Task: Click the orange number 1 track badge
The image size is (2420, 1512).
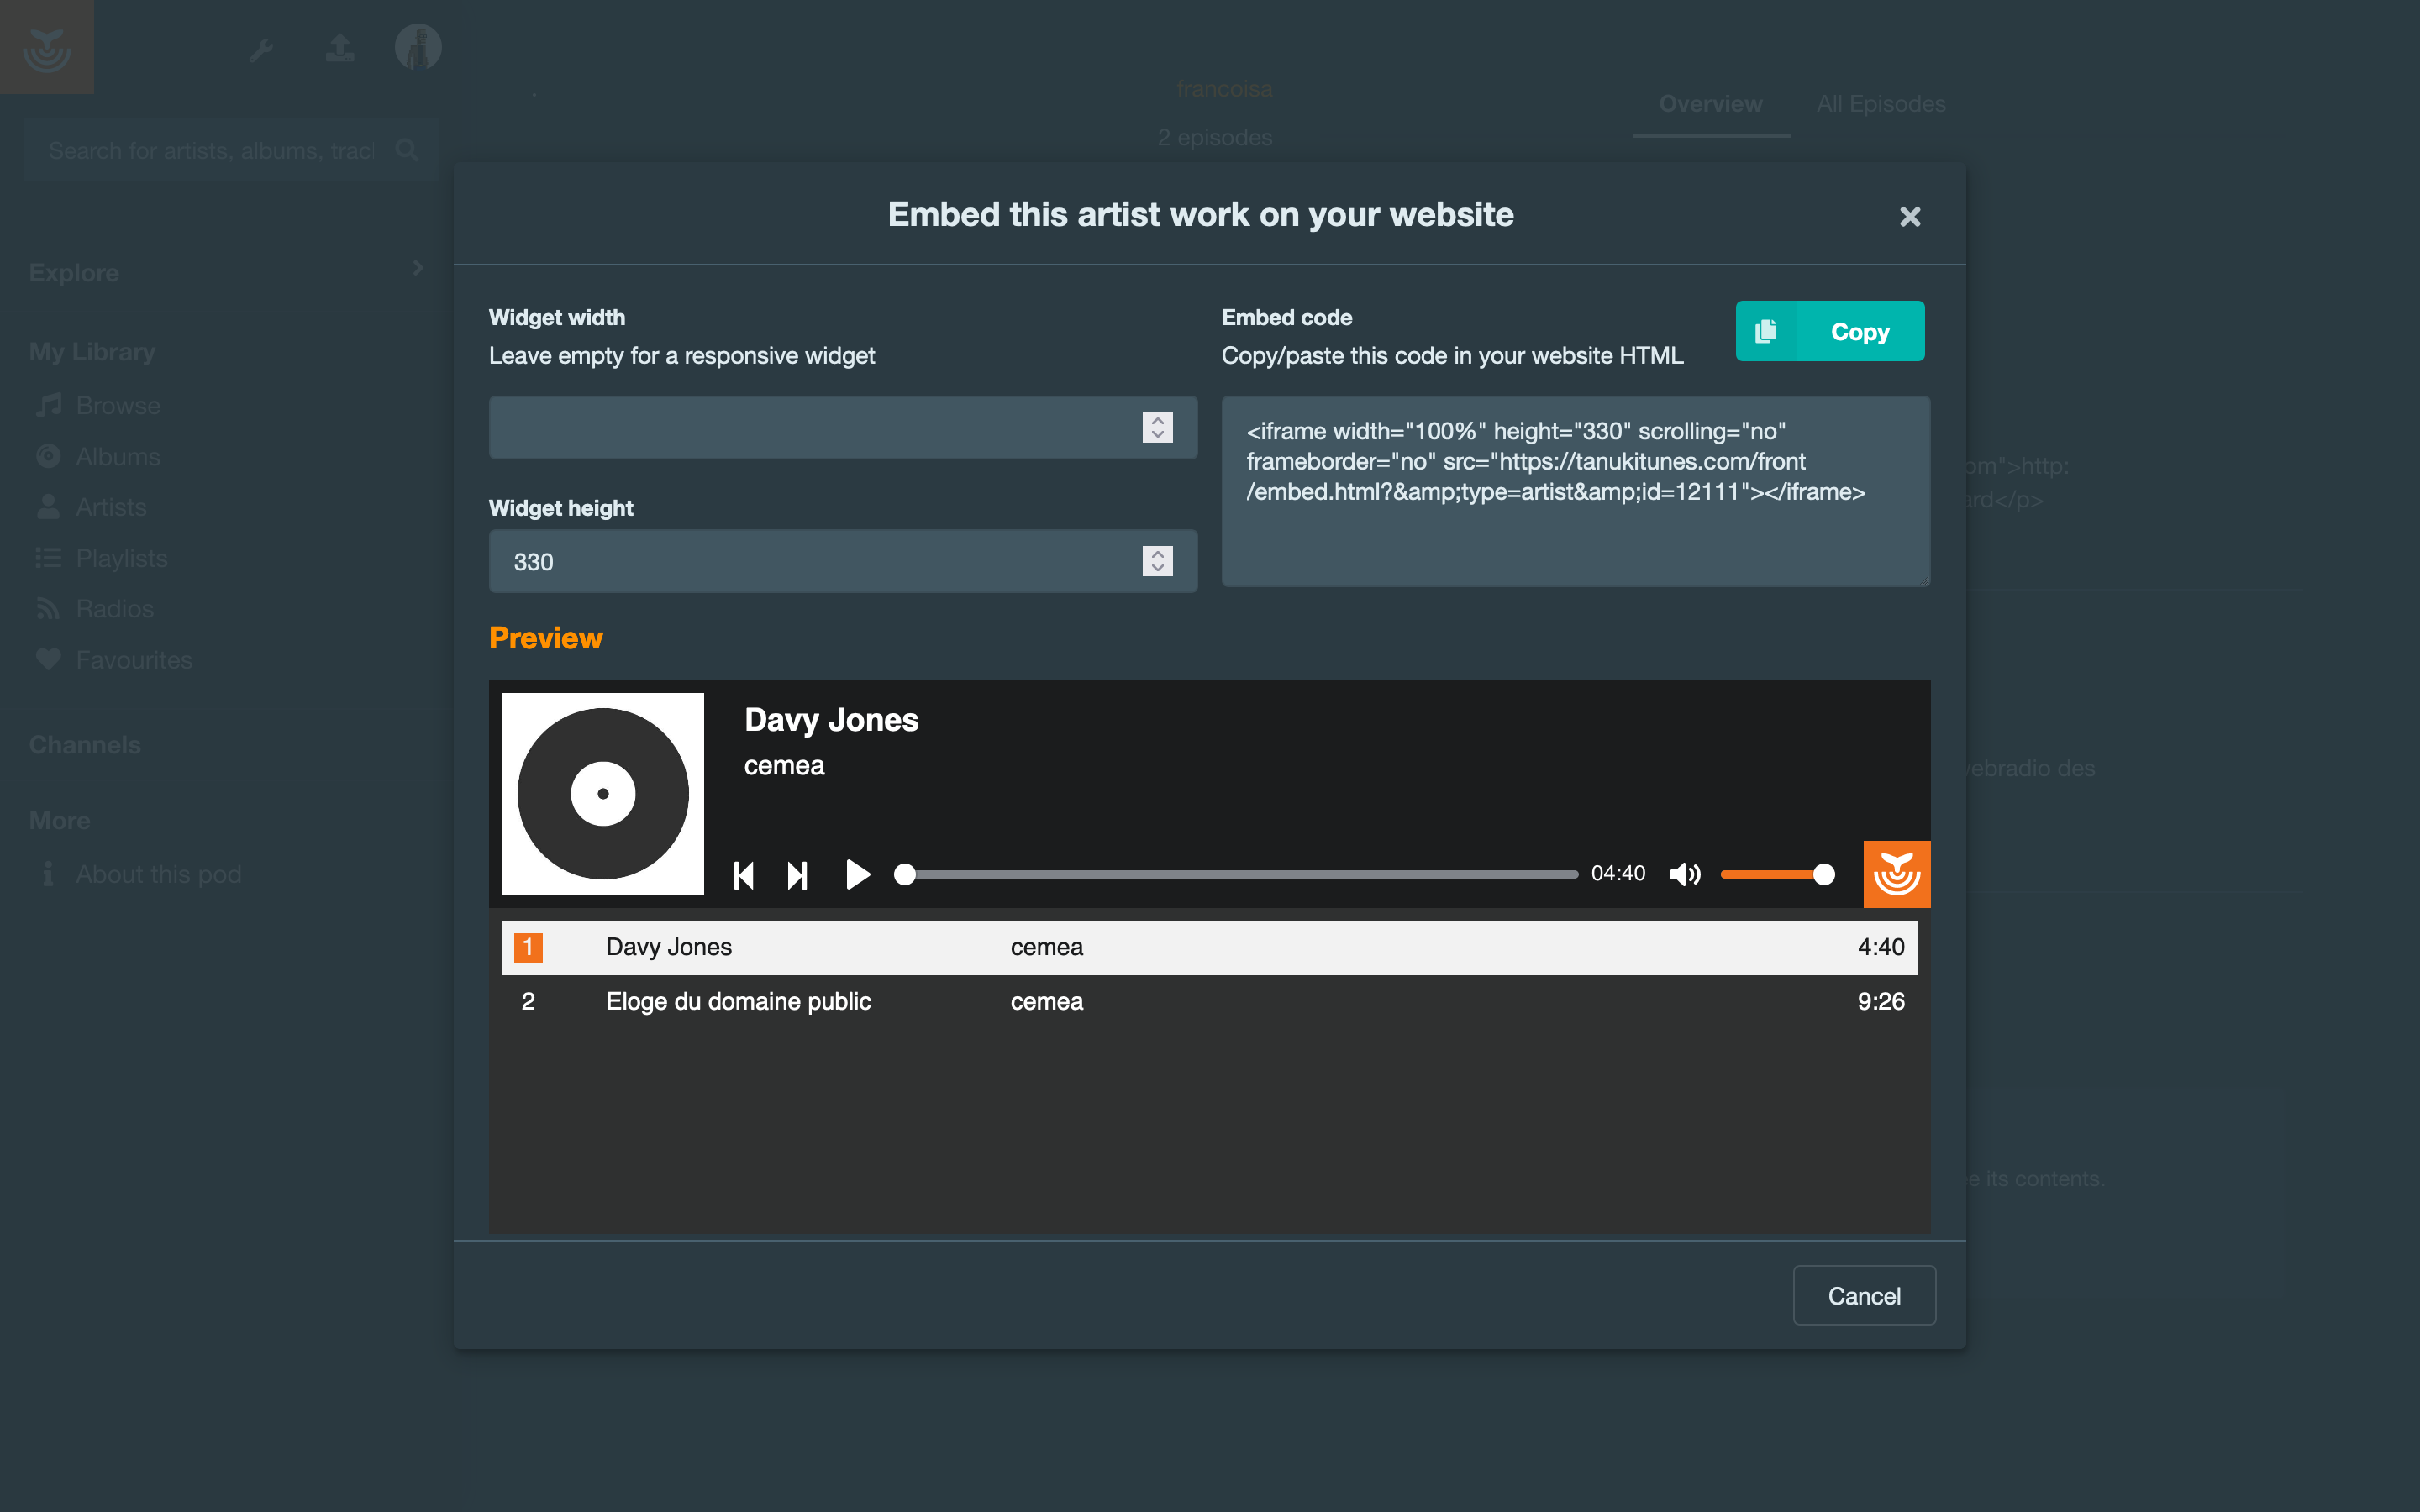Action: tap(528, 947)
